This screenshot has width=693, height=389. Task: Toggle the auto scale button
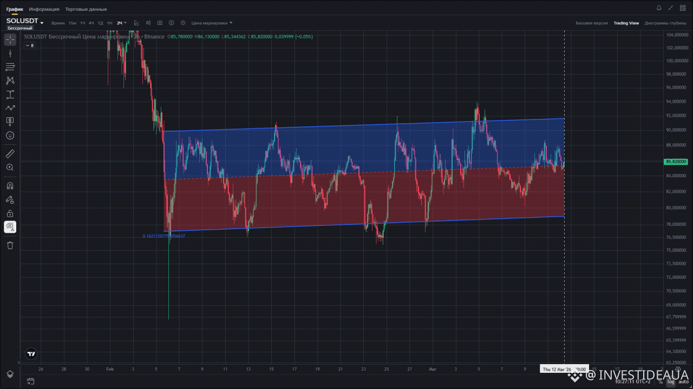tap(683, 381)
